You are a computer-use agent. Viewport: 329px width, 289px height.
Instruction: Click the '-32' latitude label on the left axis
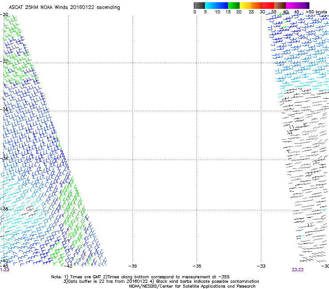4,61
